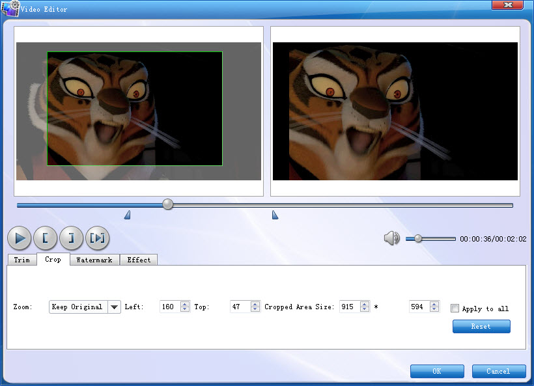Enable the Apply to all checkbox
Image resolution: width=534 pixels, height=386 pixels.
(x=455, y=309)
